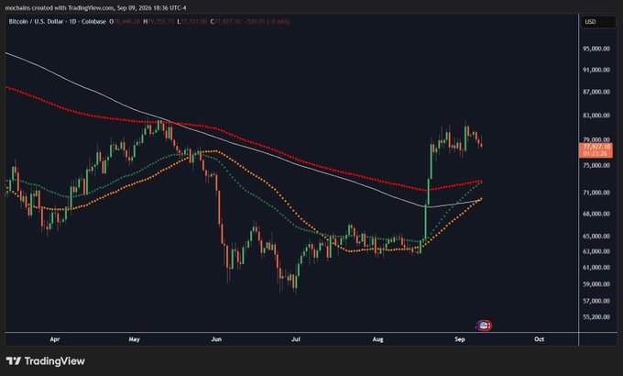
Task: Click the 65,000.00 price axis label
Action: point(596,236)
